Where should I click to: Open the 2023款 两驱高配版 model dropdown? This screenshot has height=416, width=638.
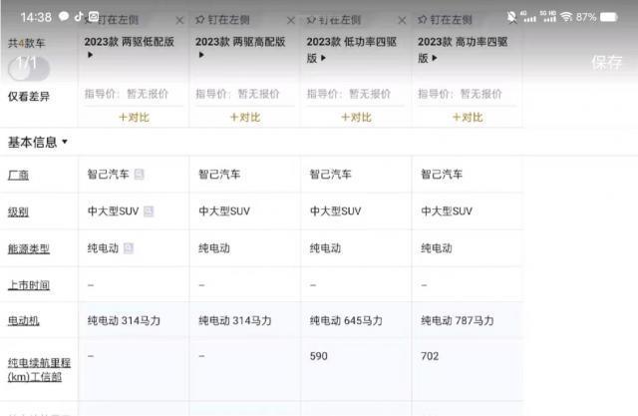click(201, 56)
